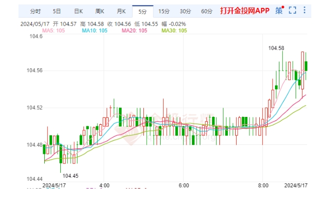Open the 30分 interval tab

coord(186,11)
